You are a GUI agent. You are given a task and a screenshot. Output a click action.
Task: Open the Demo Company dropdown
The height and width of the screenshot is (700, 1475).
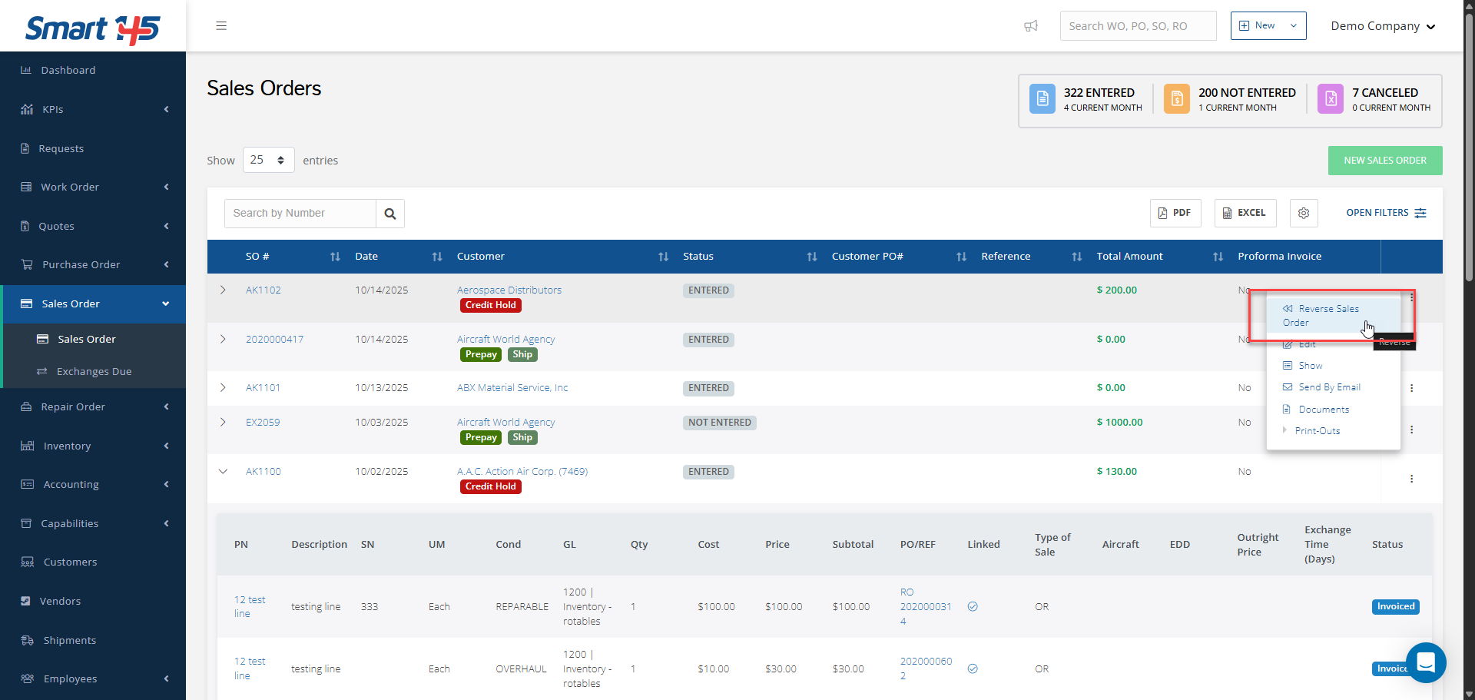point(1383,26)
